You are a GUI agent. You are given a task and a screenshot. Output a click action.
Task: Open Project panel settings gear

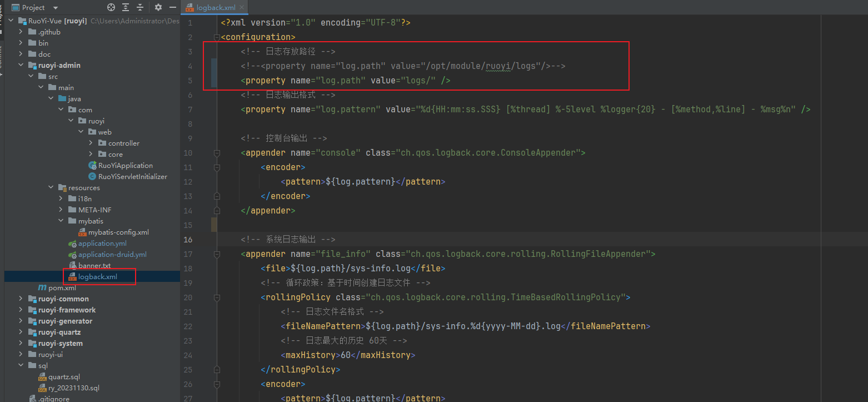pos(158,7)
